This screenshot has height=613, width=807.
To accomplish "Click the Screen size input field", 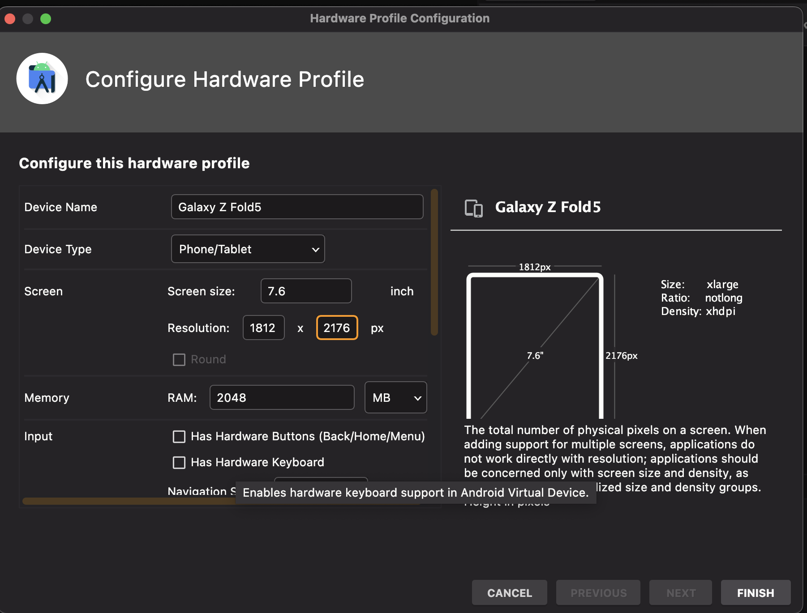I will 306,291.
